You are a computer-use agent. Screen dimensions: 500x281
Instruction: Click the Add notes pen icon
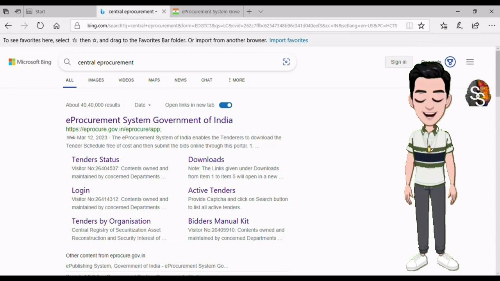[460, 26]
